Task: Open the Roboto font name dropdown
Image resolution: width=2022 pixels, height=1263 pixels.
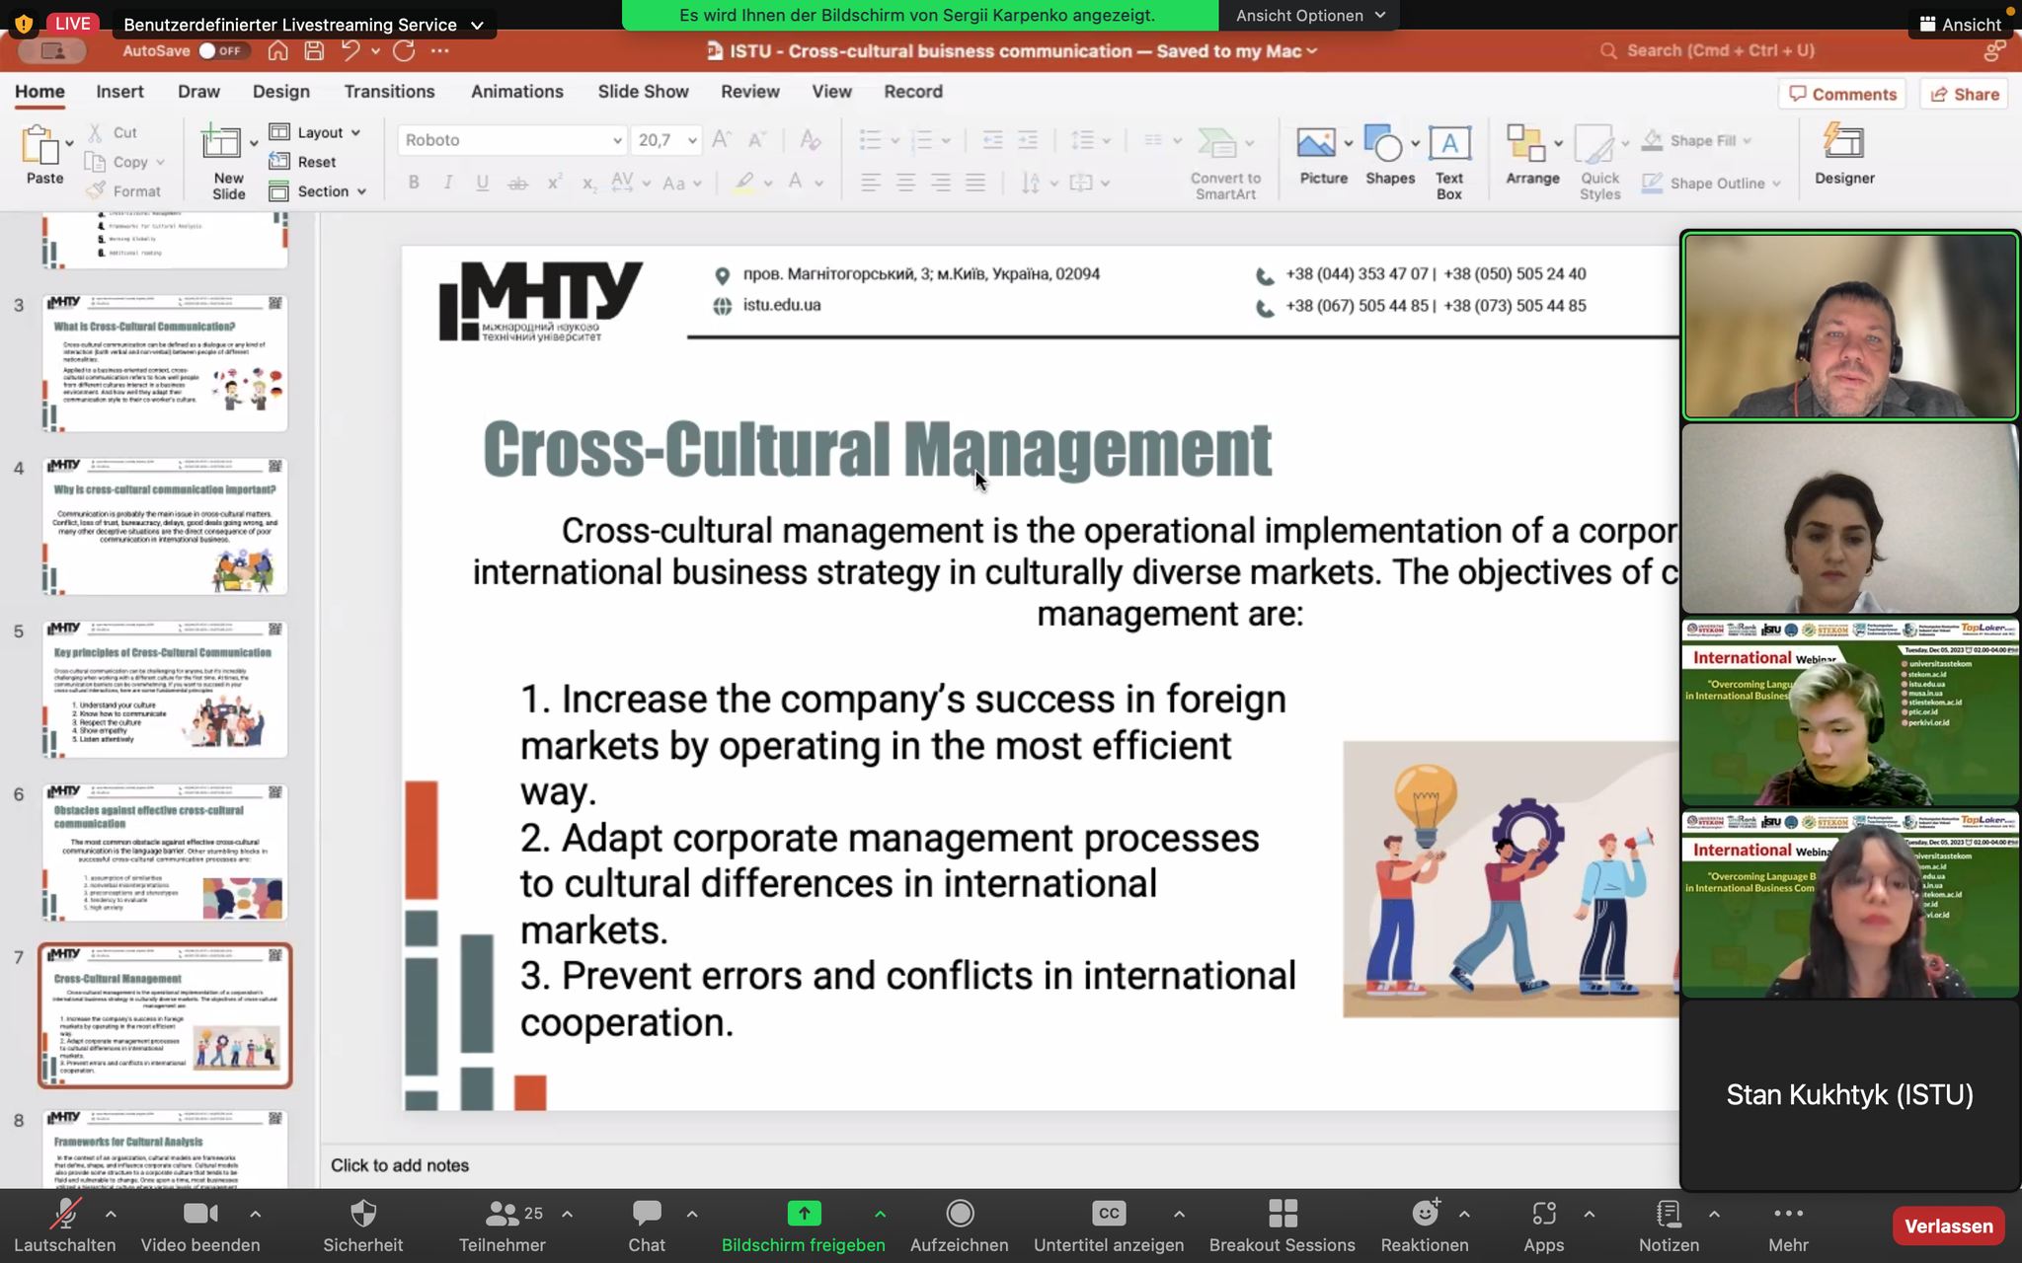Action: point(616,140)
